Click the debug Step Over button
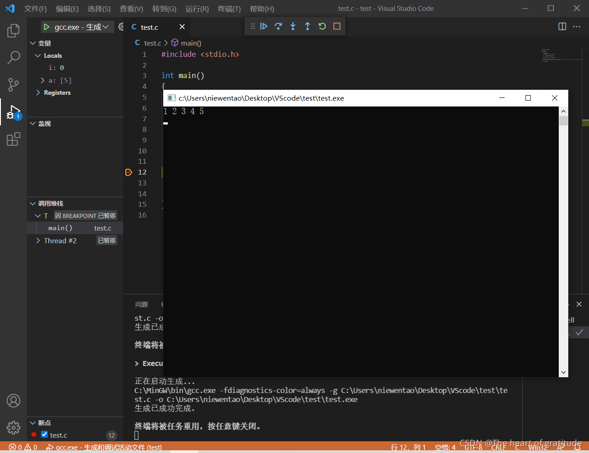The width and height of the screenshot is (589, 453). click(278, 26)
